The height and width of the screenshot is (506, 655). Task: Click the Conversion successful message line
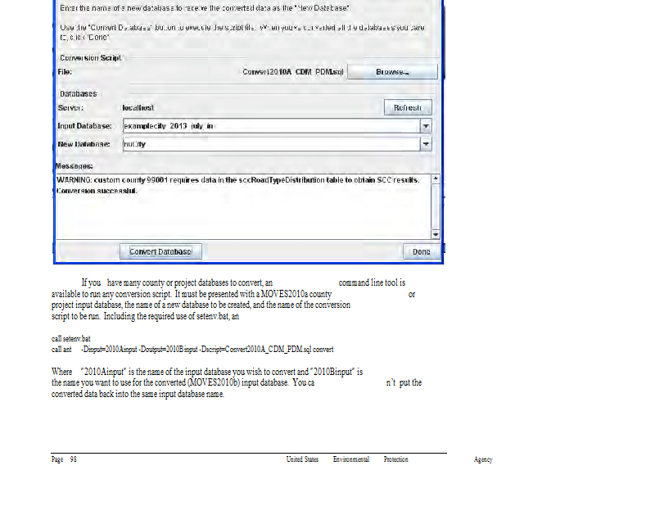pyautogui.click(x=97, y=190)
